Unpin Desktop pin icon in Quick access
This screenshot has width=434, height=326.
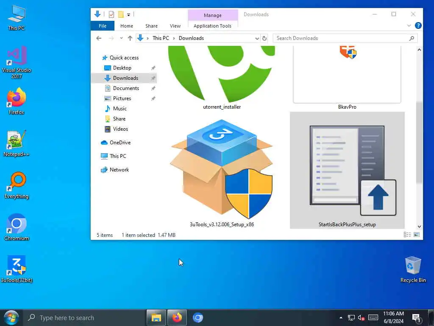tap(153, 68)
